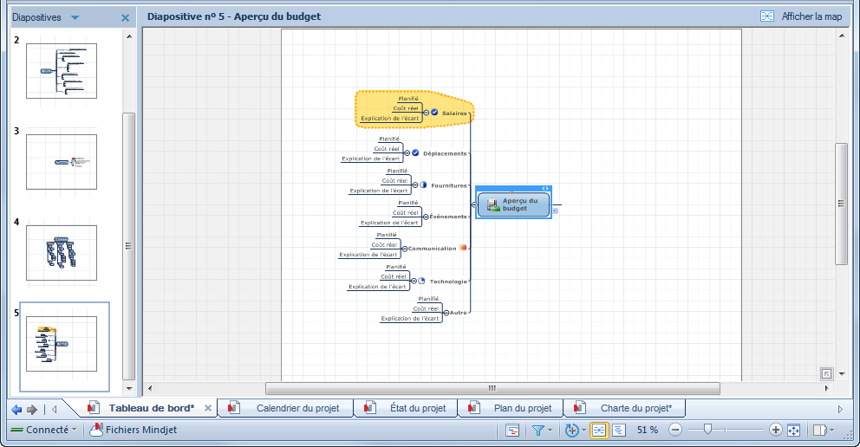
Task: Click the filter icon in status bar
Action: pos(537,430)
